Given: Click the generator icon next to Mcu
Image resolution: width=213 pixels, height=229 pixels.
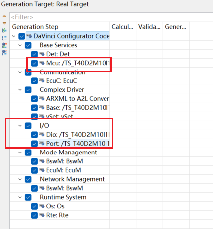Looking at the screenshot, I should pos(42,63).
